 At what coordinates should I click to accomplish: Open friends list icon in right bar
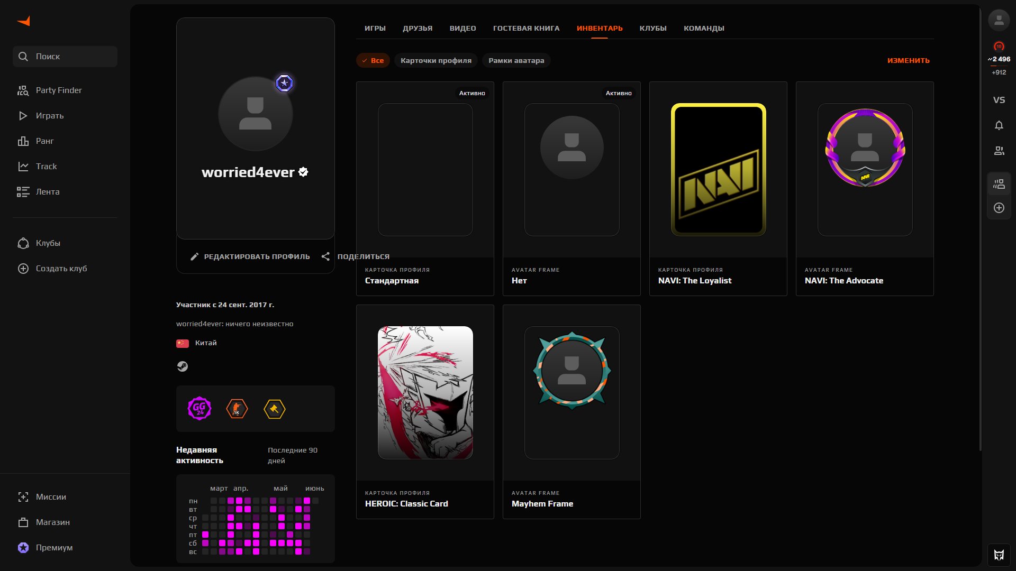pos(999,151)
